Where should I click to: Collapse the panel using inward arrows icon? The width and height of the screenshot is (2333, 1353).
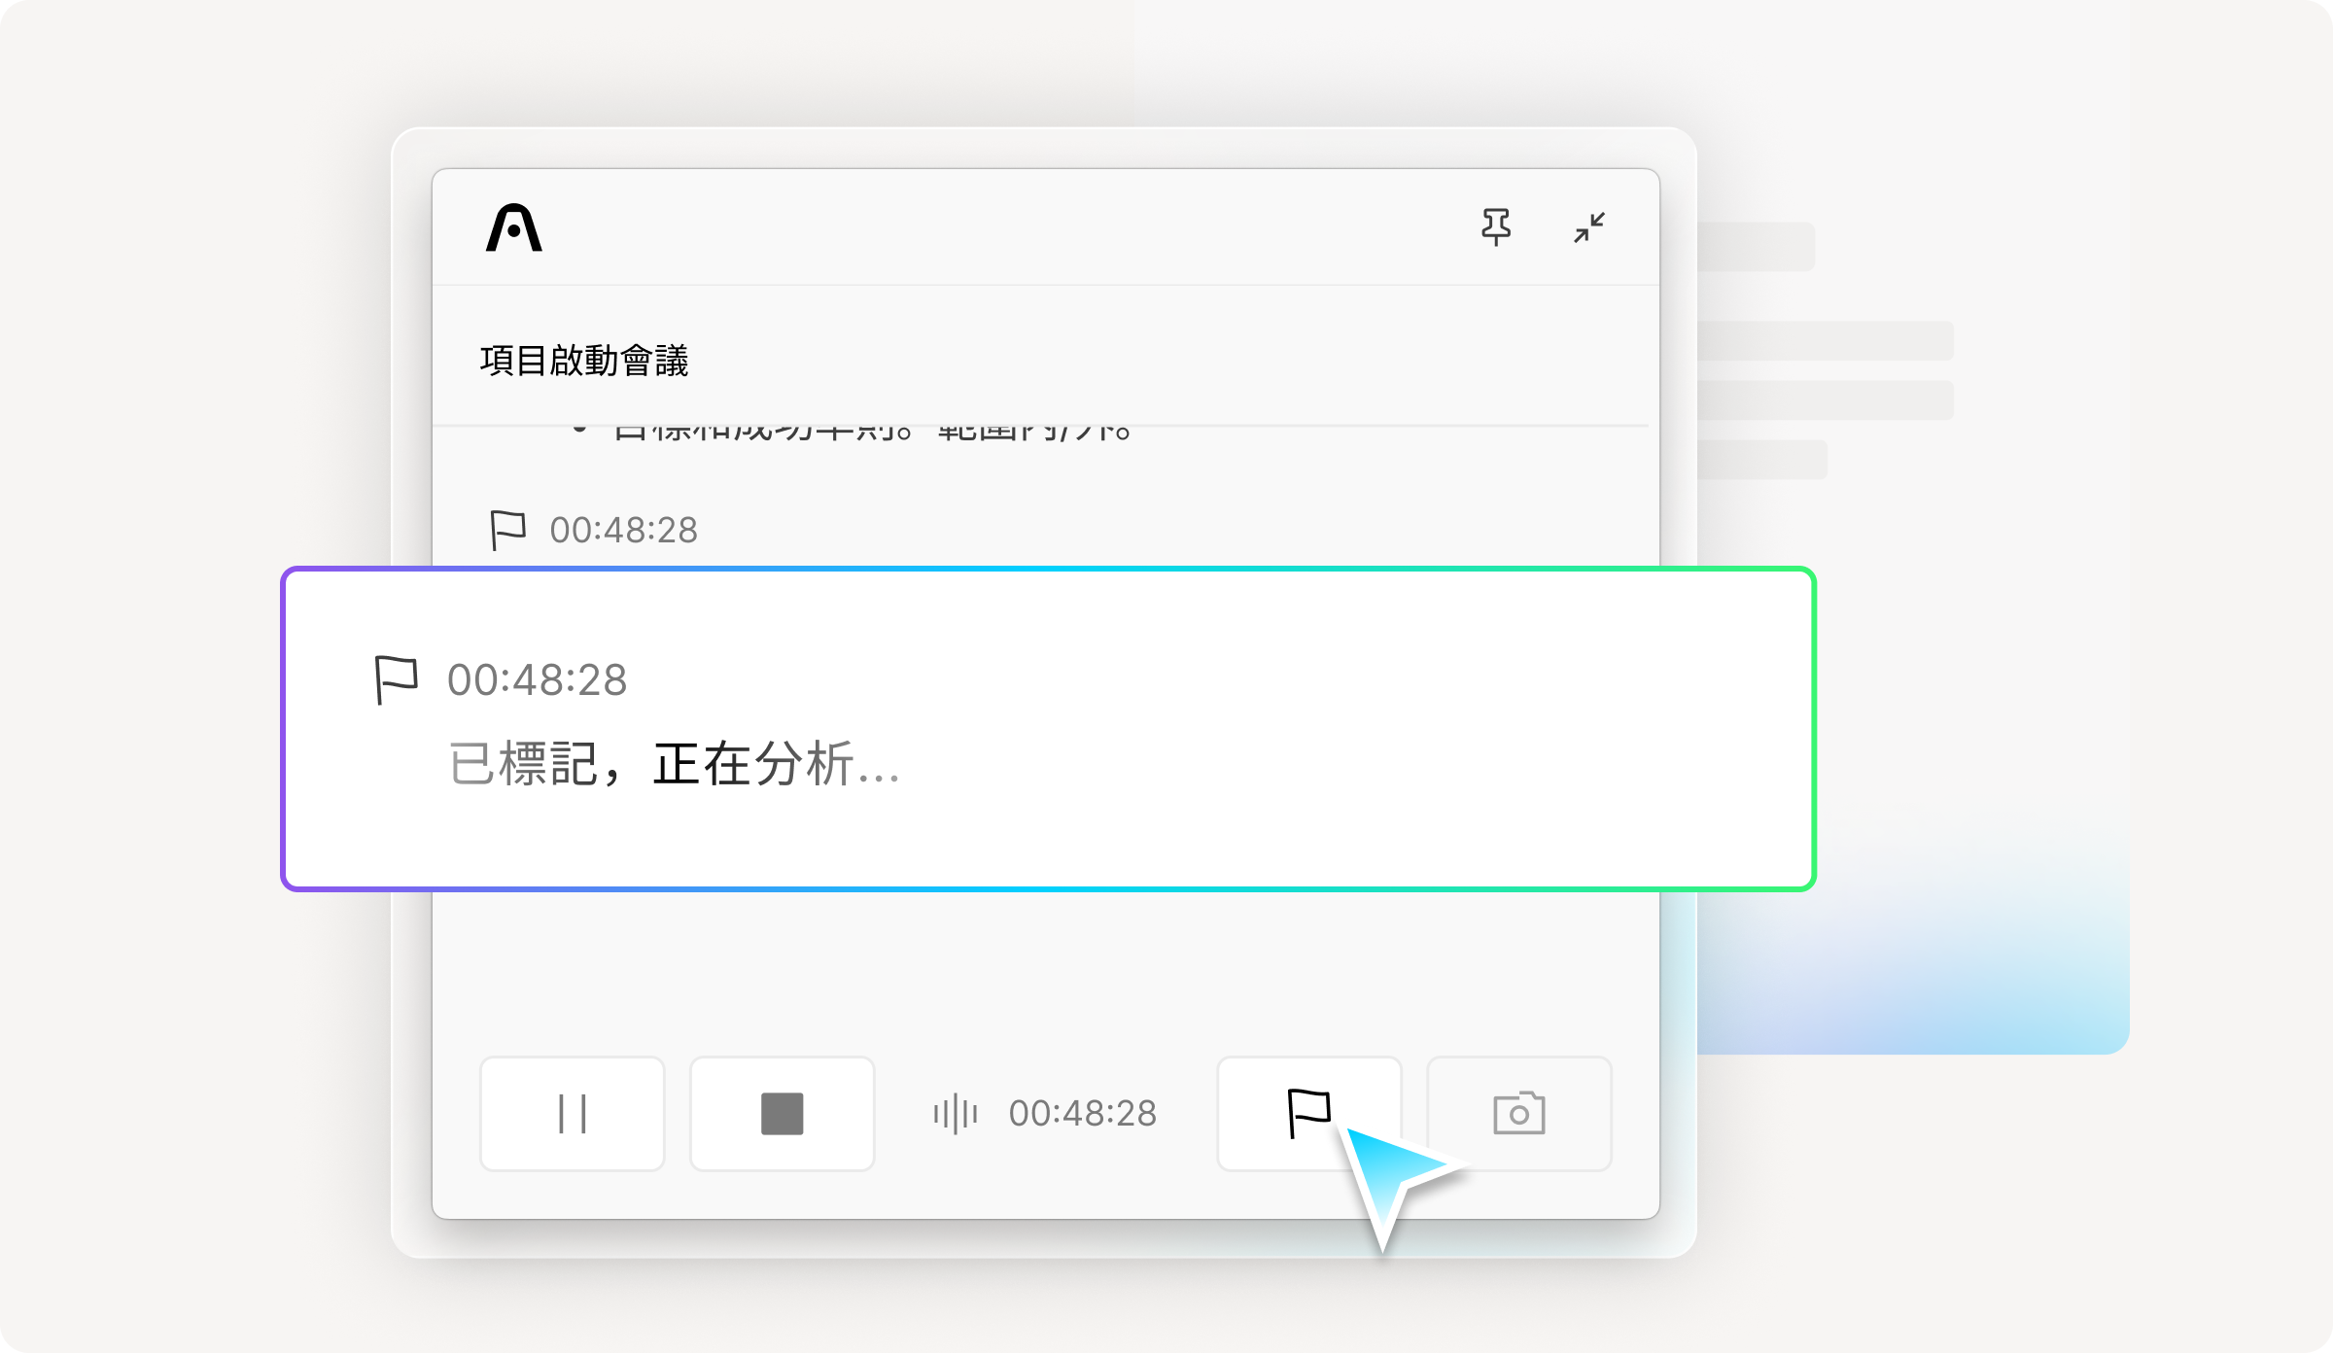pyautogui.click(x=1589, y=227)
